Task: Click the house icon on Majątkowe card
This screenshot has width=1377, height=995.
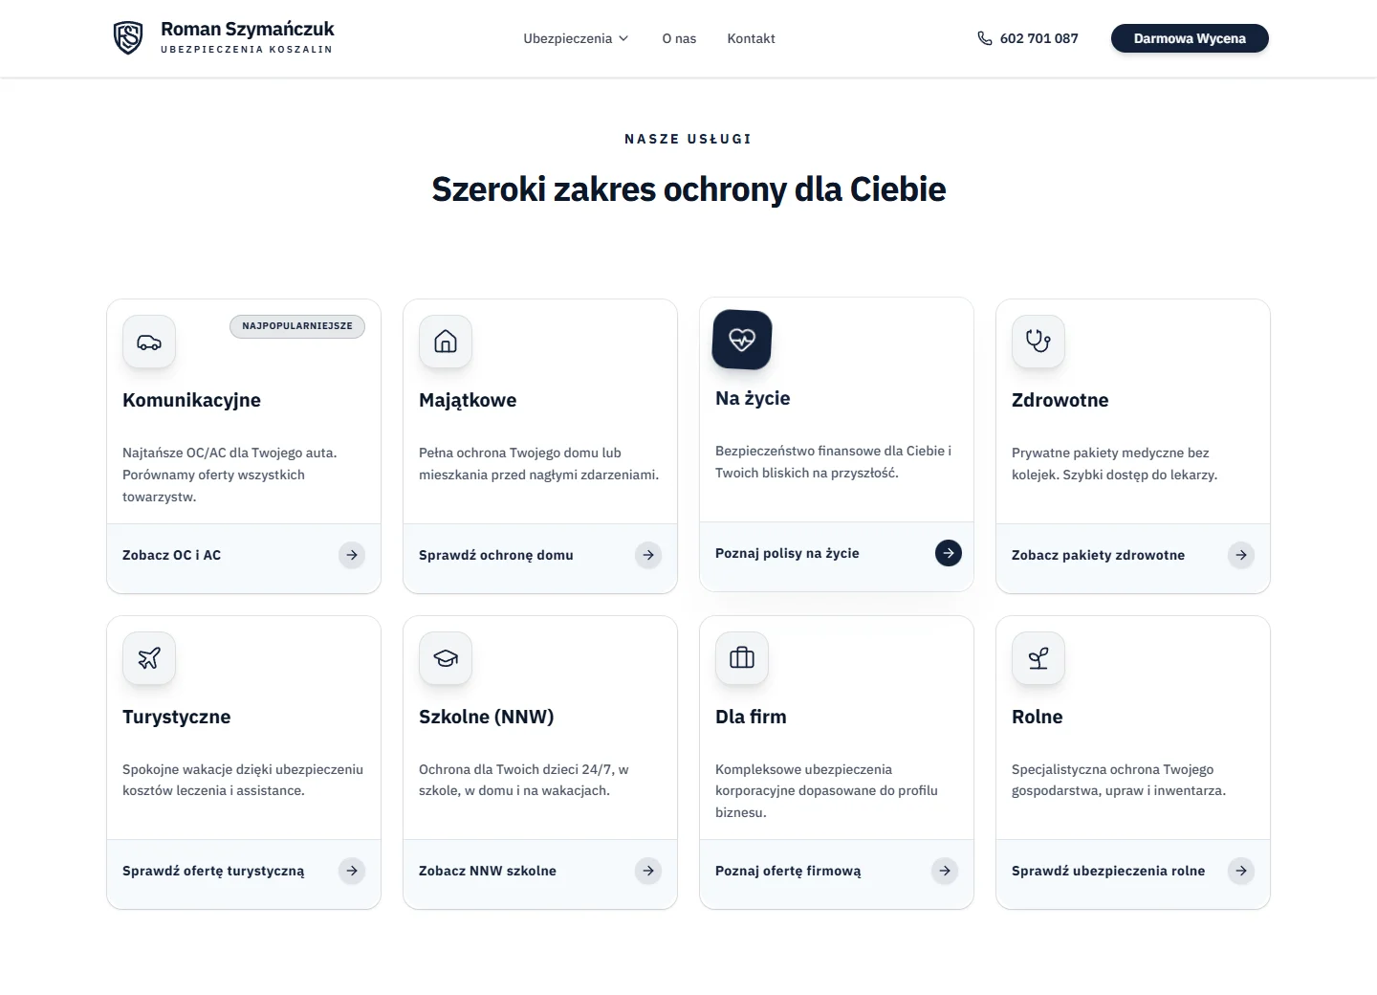Action: (x=446, y=342)
